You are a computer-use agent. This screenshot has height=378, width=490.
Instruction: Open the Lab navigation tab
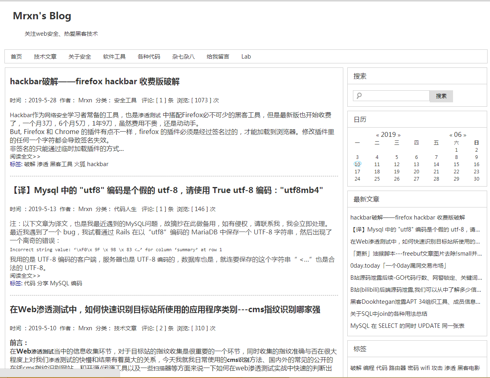coord(246,57)
